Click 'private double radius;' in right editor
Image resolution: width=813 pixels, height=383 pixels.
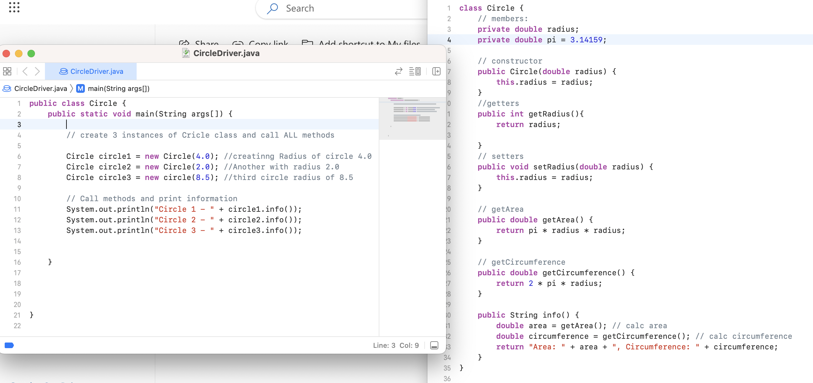coord(528,29)
